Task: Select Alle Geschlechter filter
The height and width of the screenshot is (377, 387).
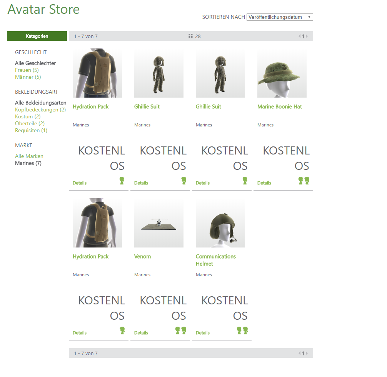Action: coord(35,63)
